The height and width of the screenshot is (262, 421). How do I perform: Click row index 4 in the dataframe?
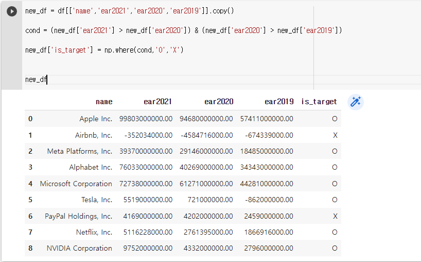(x=30, y=184)
